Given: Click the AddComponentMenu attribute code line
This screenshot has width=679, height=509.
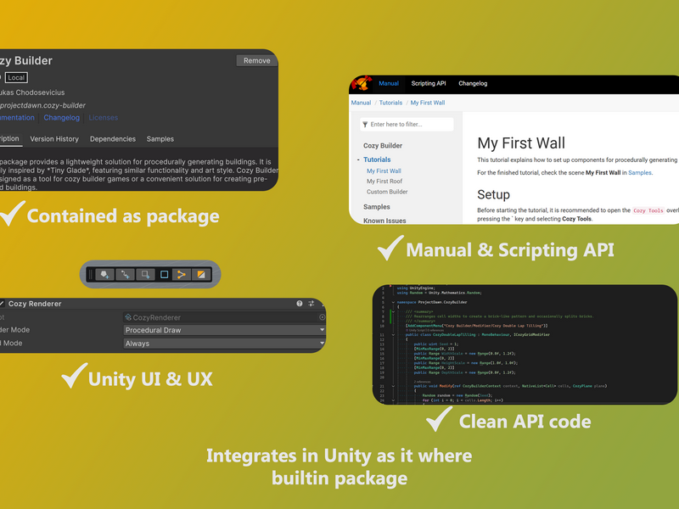Looking at the screenshot, I should 476,326.
